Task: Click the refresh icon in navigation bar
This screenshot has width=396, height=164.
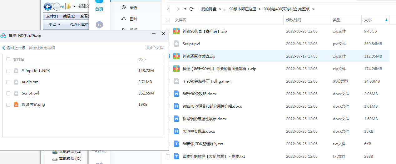Action: [191, 9]
